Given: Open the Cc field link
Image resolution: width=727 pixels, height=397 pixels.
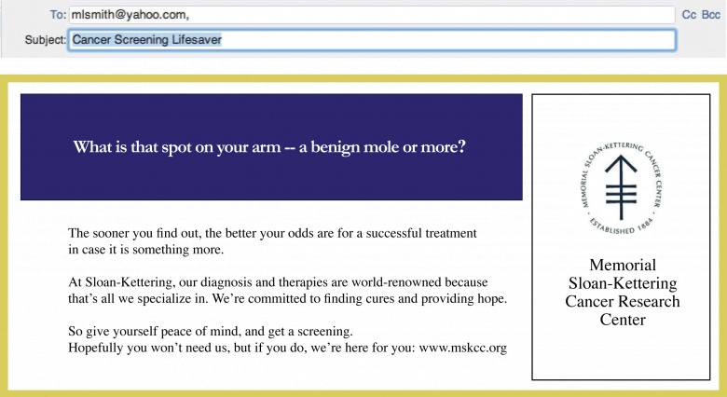Looking at the screenshot, I should tap(689, 15).
